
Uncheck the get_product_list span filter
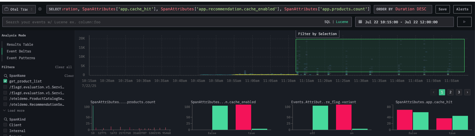(x=5, y=81)
